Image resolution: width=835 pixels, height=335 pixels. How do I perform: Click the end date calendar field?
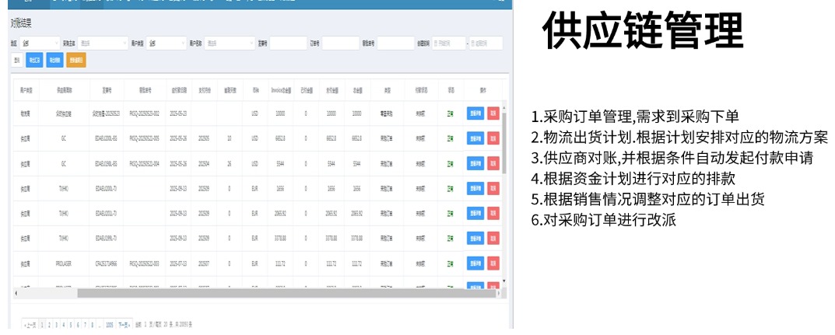(x=486, y=43)
